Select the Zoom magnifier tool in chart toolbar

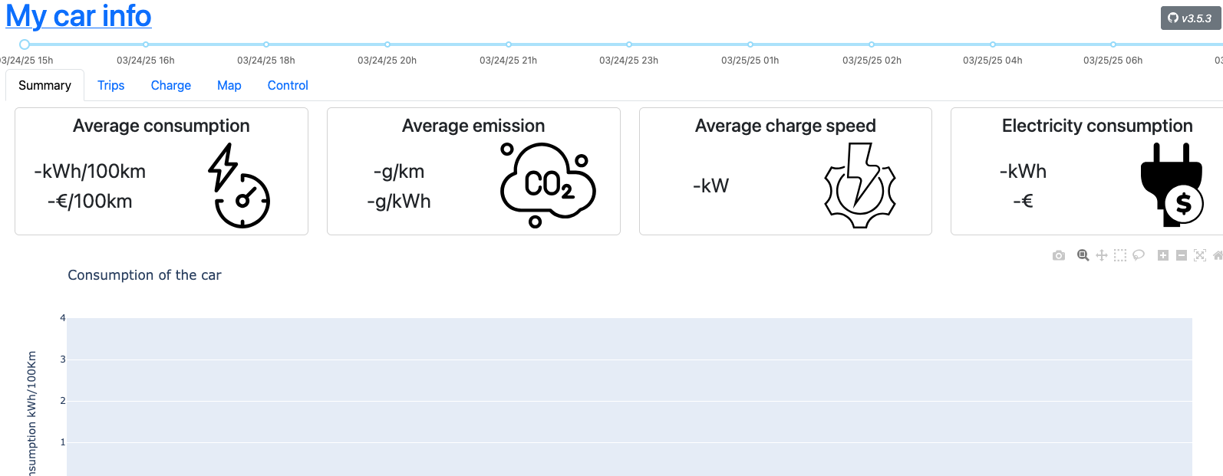1083,255
